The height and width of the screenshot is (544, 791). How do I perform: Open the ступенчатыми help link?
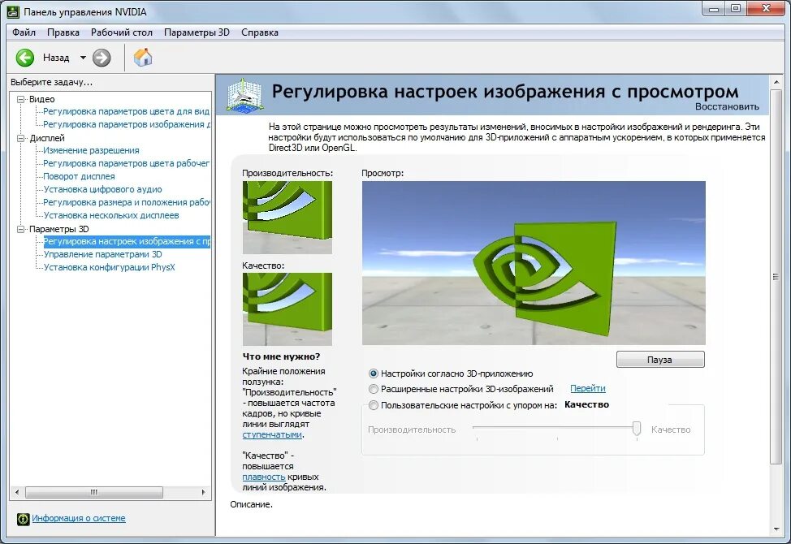click(x=272, y=434)
